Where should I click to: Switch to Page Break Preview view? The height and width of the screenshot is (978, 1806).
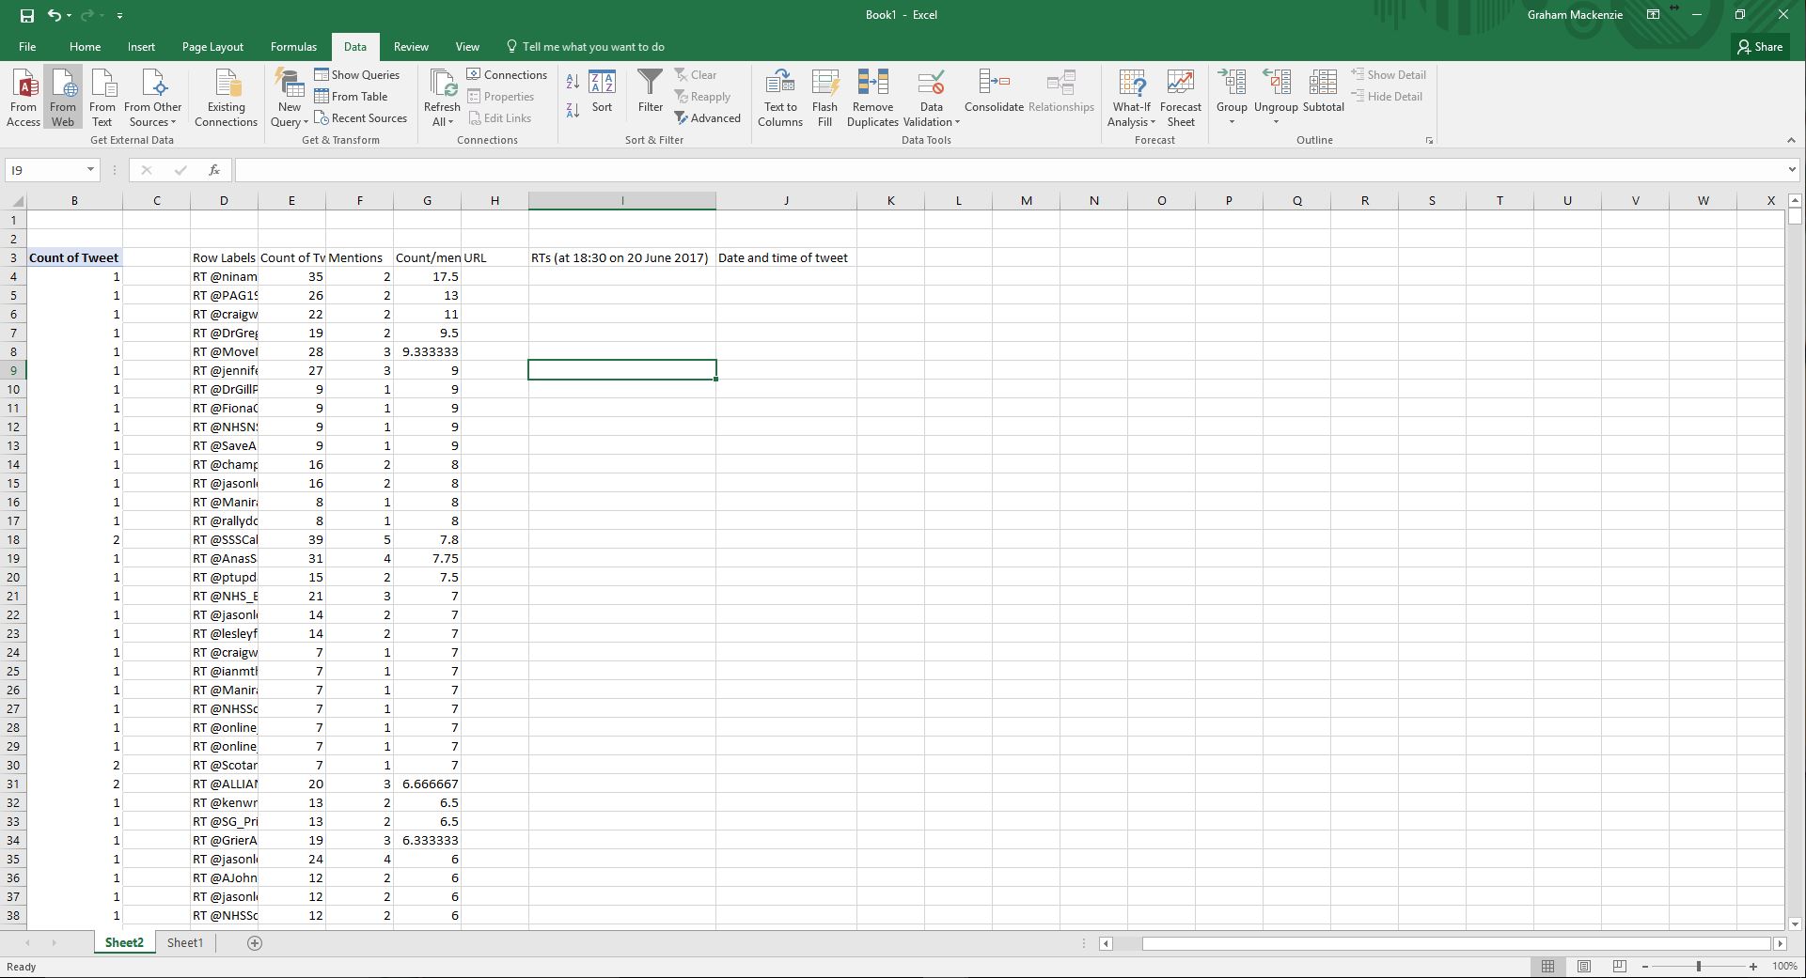point(1619,966)
